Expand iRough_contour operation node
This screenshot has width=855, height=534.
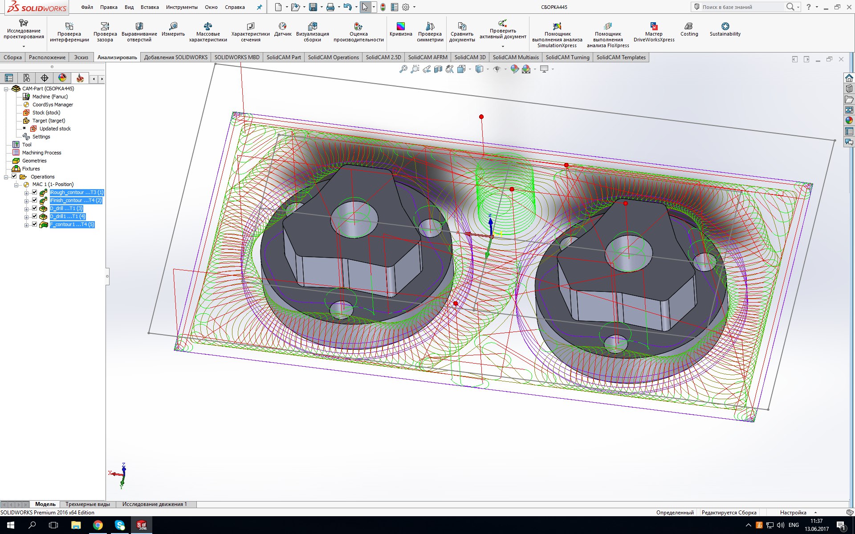click(26, 193)
